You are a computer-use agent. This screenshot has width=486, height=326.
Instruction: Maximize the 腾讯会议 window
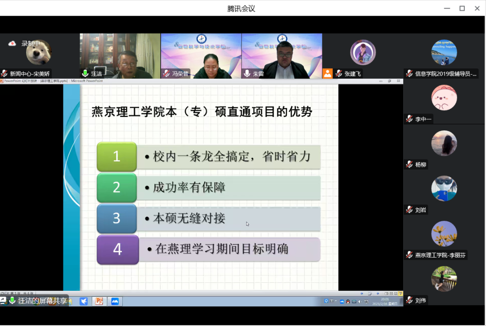click(x=462, y=8)
